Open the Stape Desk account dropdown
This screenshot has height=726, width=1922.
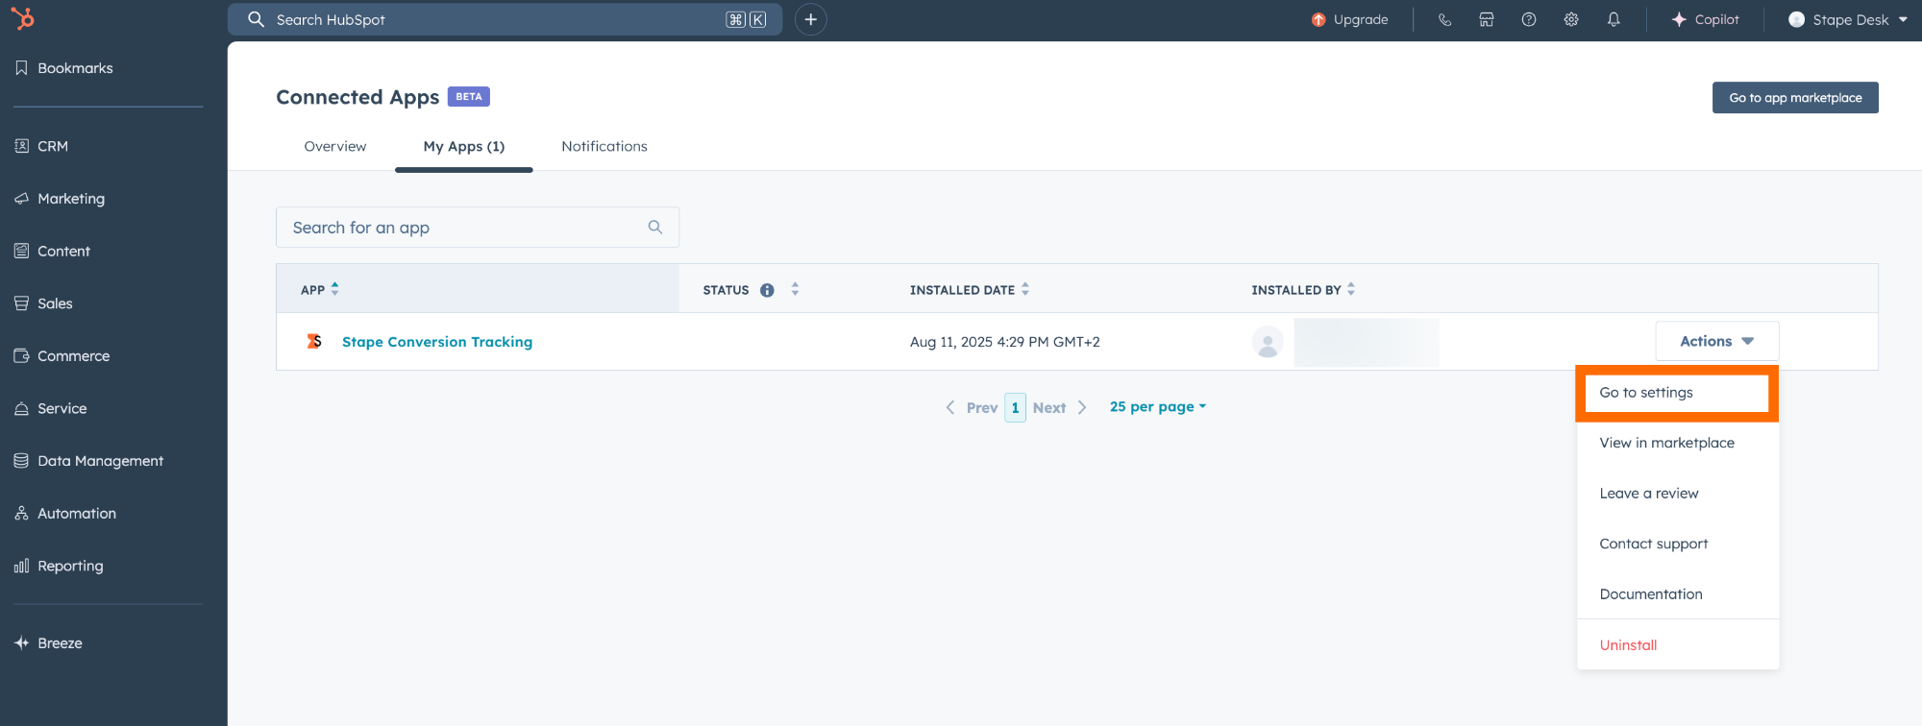1848,19
